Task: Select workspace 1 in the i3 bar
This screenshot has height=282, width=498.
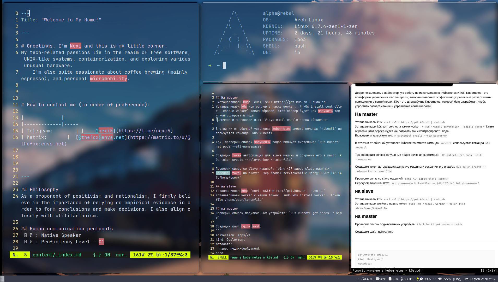Action: point(2,279)
